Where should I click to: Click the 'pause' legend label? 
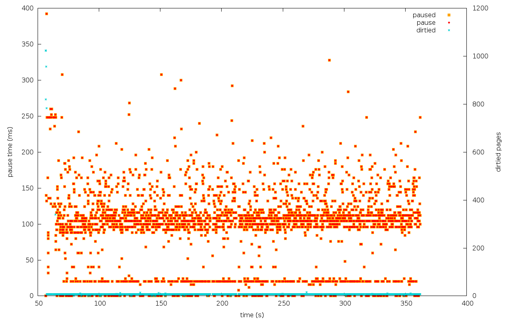point(426,23)
